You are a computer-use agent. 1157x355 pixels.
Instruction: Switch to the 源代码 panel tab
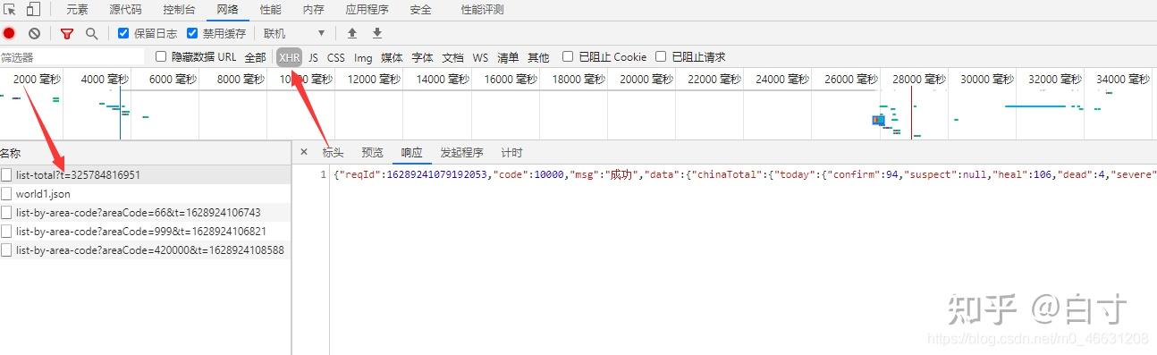pyautogui.click(x=125, y=10)
